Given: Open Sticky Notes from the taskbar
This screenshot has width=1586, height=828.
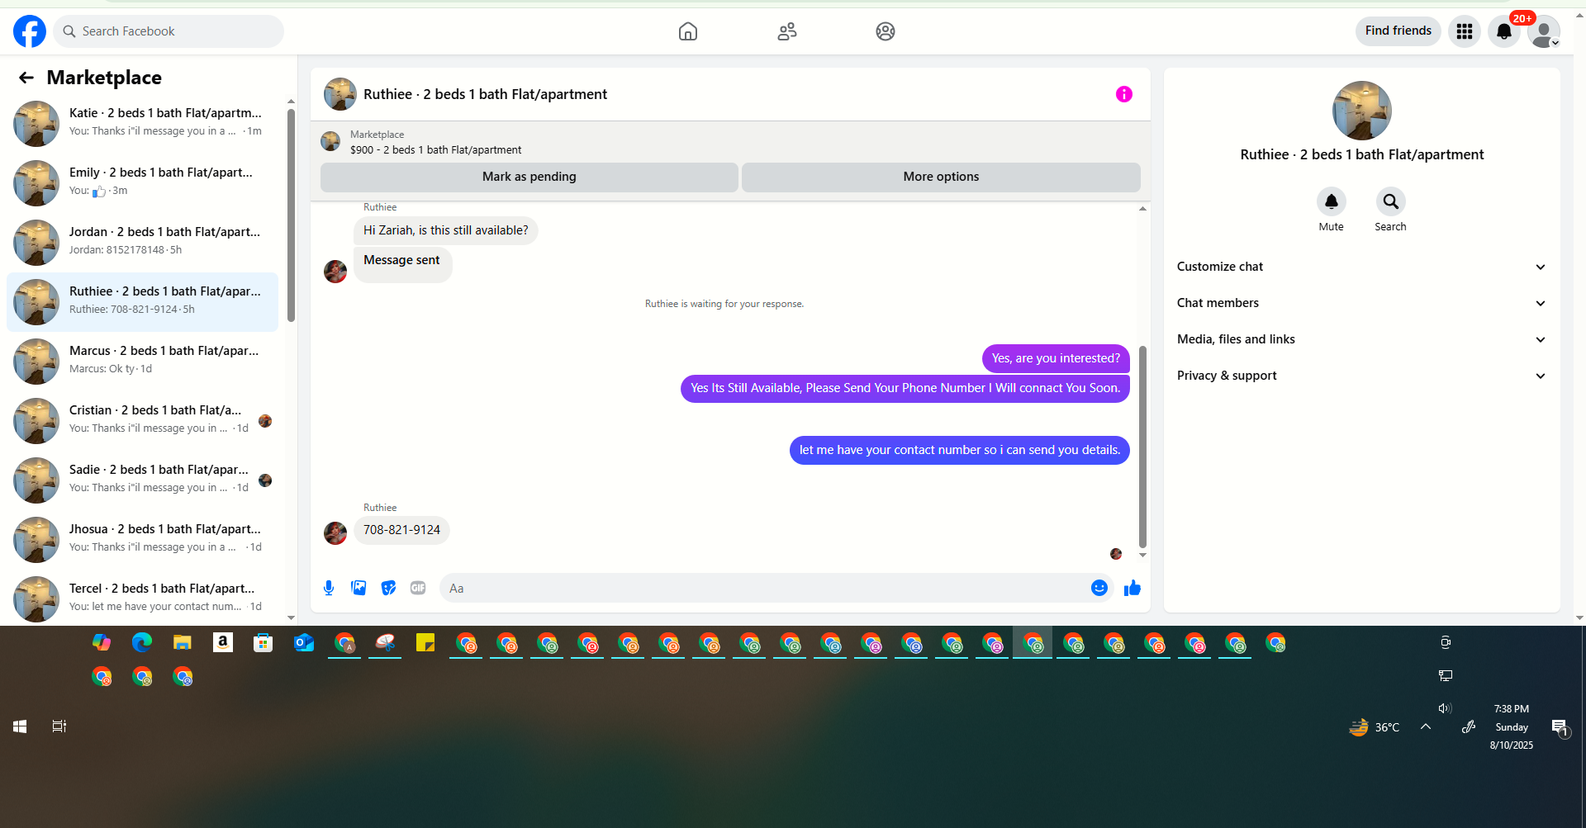Looking at the screenshot, I should point(425,642).
